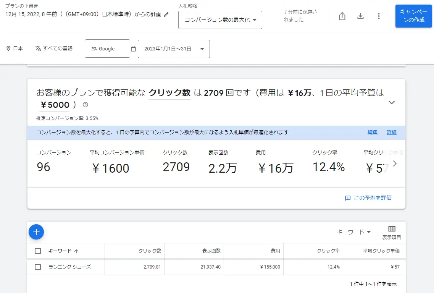Click the 編集 link
Image resolution: width=434 pixels, height=293 pixels.
tap(372, 133)
